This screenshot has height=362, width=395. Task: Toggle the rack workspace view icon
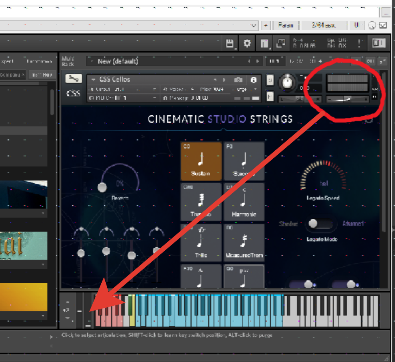click(264, 43)
